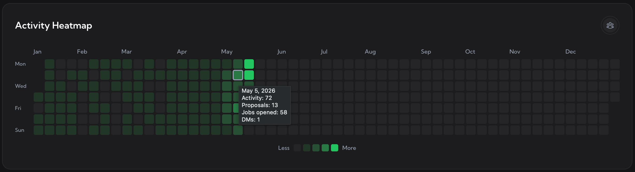Screen dimensions: 635x172
Task: Click the Mon row label
Action: (20, 64)
